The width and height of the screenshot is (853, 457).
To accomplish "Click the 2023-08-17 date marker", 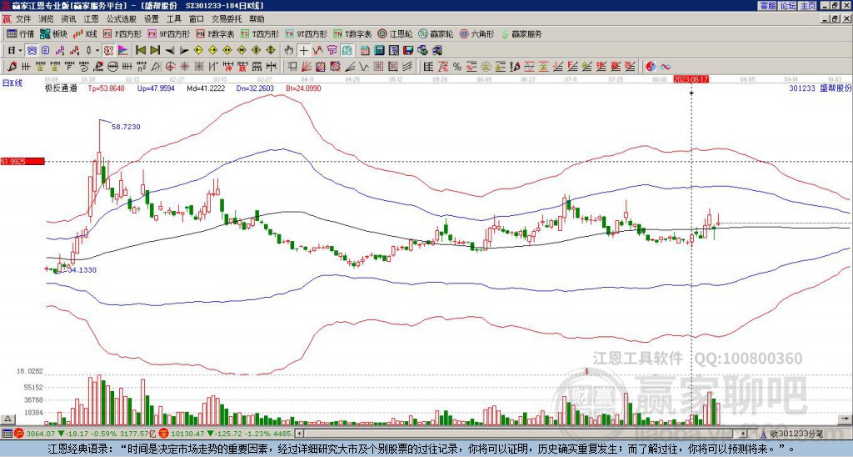I will point(691,79).
